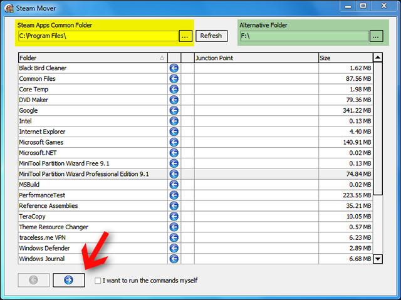Click the greyed-out left-arrow move back button

33,280
